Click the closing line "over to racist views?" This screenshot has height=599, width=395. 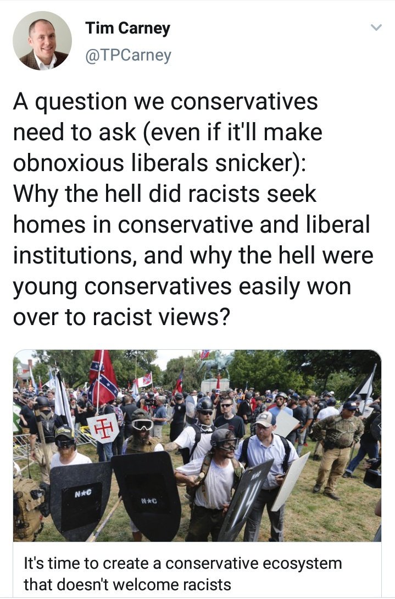click(122, 317)
